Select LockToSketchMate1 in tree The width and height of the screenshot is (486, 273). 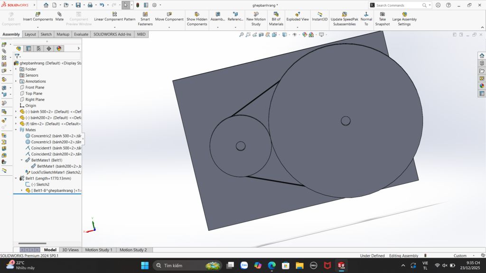pos(53,172)
